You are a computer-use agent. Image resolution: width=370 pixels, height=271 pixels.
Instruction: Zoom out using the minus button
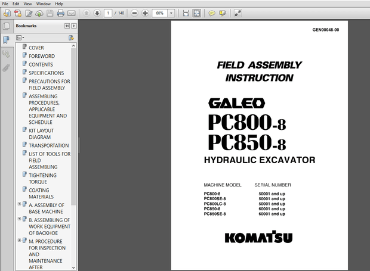point(135,13)
